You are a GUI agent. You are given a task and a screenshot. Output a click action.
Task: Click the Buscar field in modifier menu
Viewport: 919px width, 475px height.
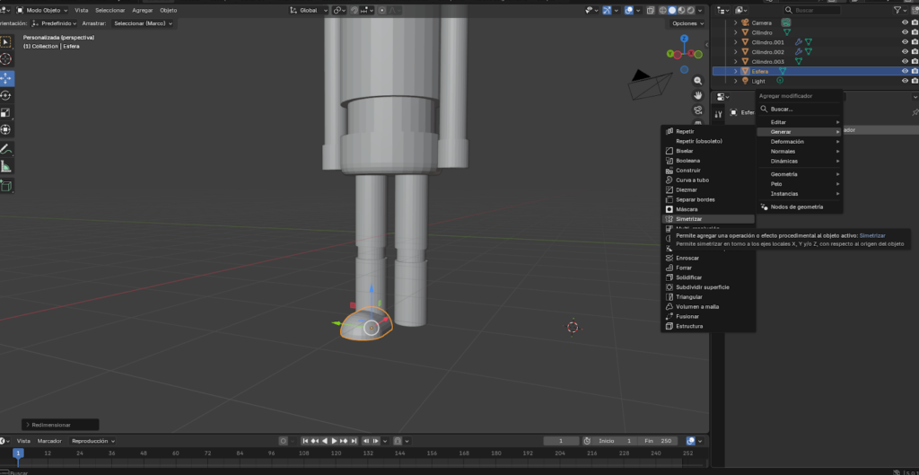[800, 109]
